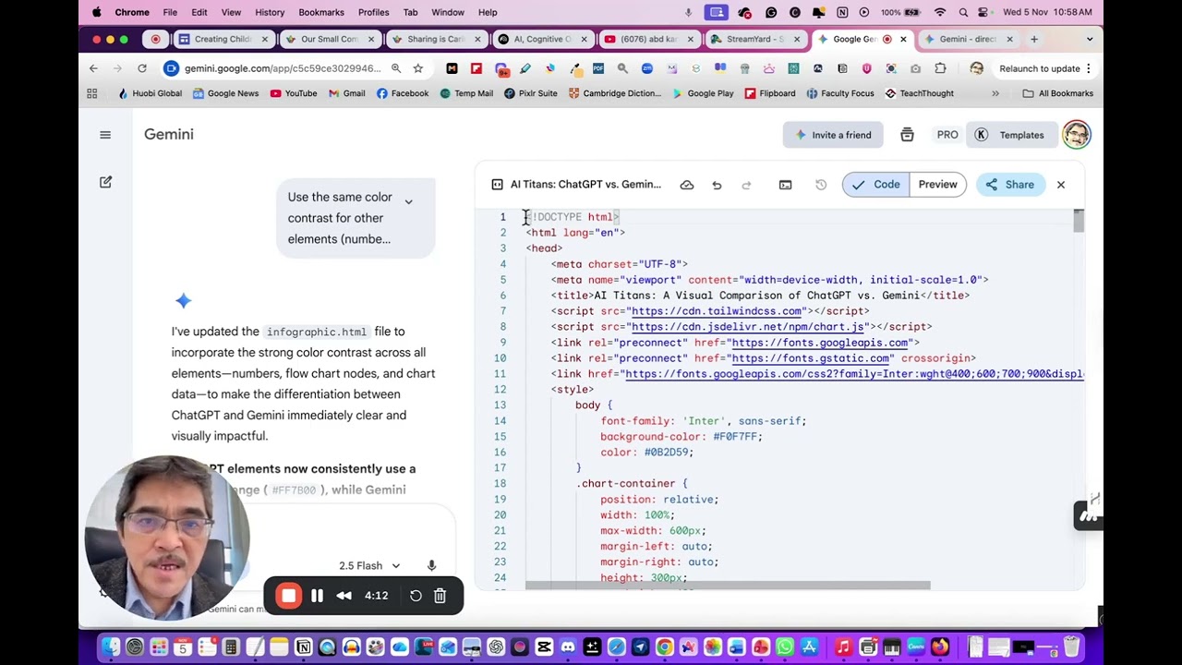Click the code editor horizontal scrollbar
This screenshot has width=1182, height=665.
click(x=728, y=586)
